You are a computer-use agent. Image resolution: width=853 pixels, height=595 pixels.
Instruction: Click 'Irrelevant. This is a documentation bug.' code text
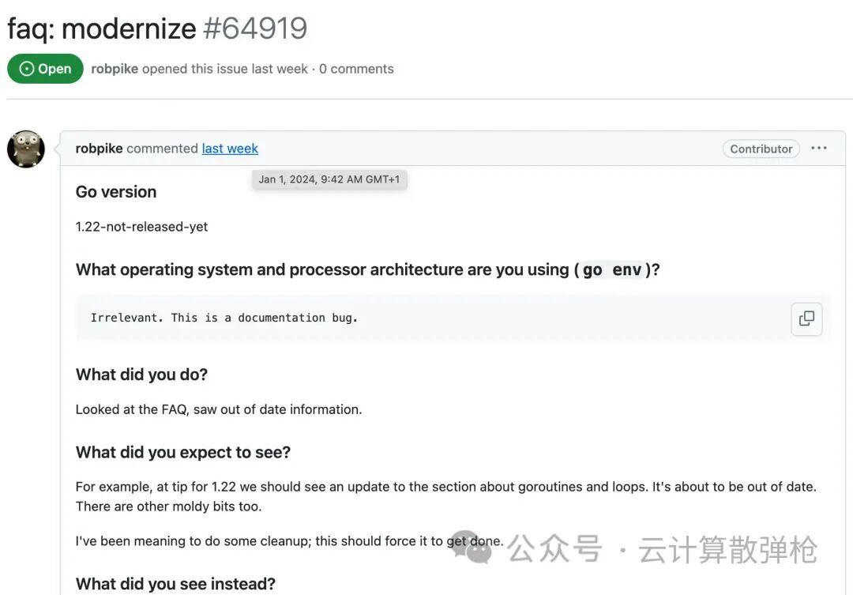[x=224, y=318]
